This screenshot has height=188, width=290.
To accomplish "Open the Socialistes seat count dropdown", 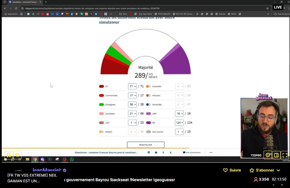I will 132,114.
